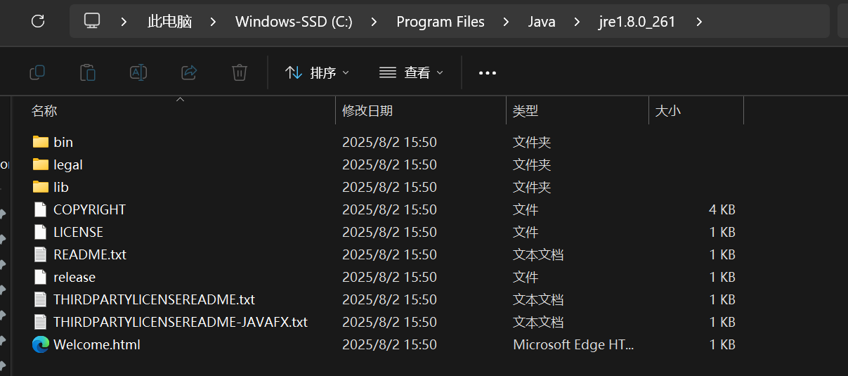Click Microsoft Edge HT... type of Welcome.html
The image size is (848, 376).
click(x=574, y=344)
